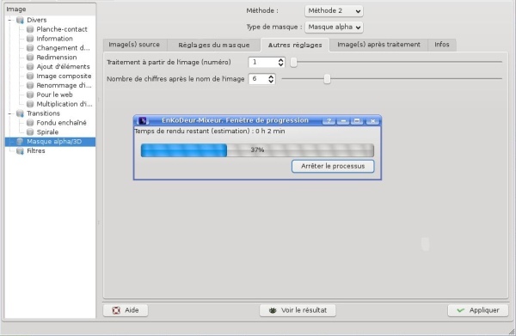
Task: Click the 37% progress bar
Action: pyautogui.click(x=257, y=150)
